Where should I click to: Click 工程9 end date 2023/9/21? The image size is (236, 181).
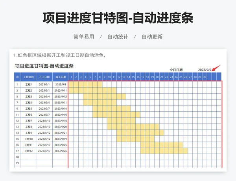(x=61, y=133)
